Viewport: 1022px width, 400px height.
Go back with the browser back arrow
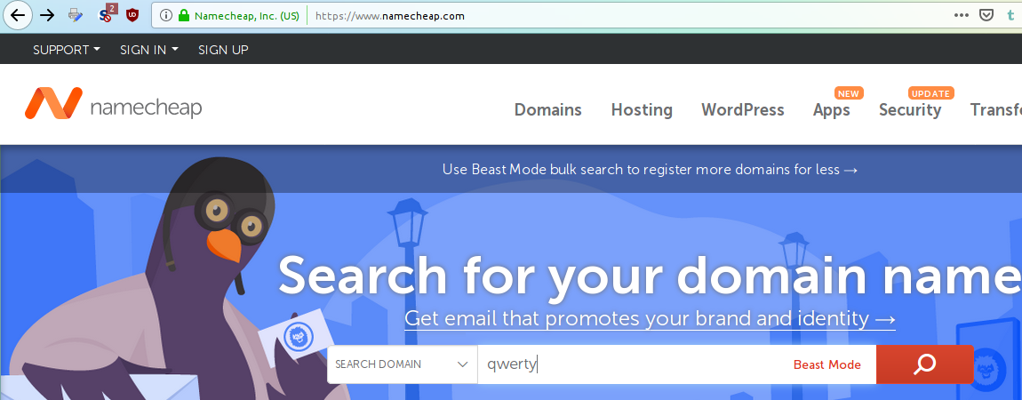coord(18,16)
